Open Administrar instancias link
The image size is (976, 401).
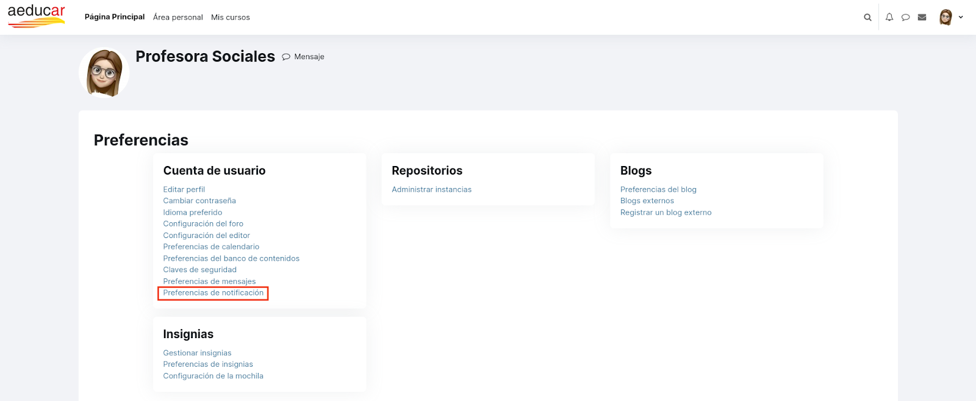click(432, 189)
